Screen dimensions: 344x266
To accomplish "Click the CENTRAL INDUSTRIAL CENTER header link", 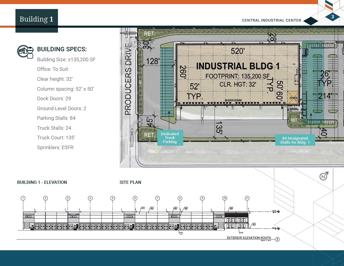I will pyautogui.click(x=271, y=20).
